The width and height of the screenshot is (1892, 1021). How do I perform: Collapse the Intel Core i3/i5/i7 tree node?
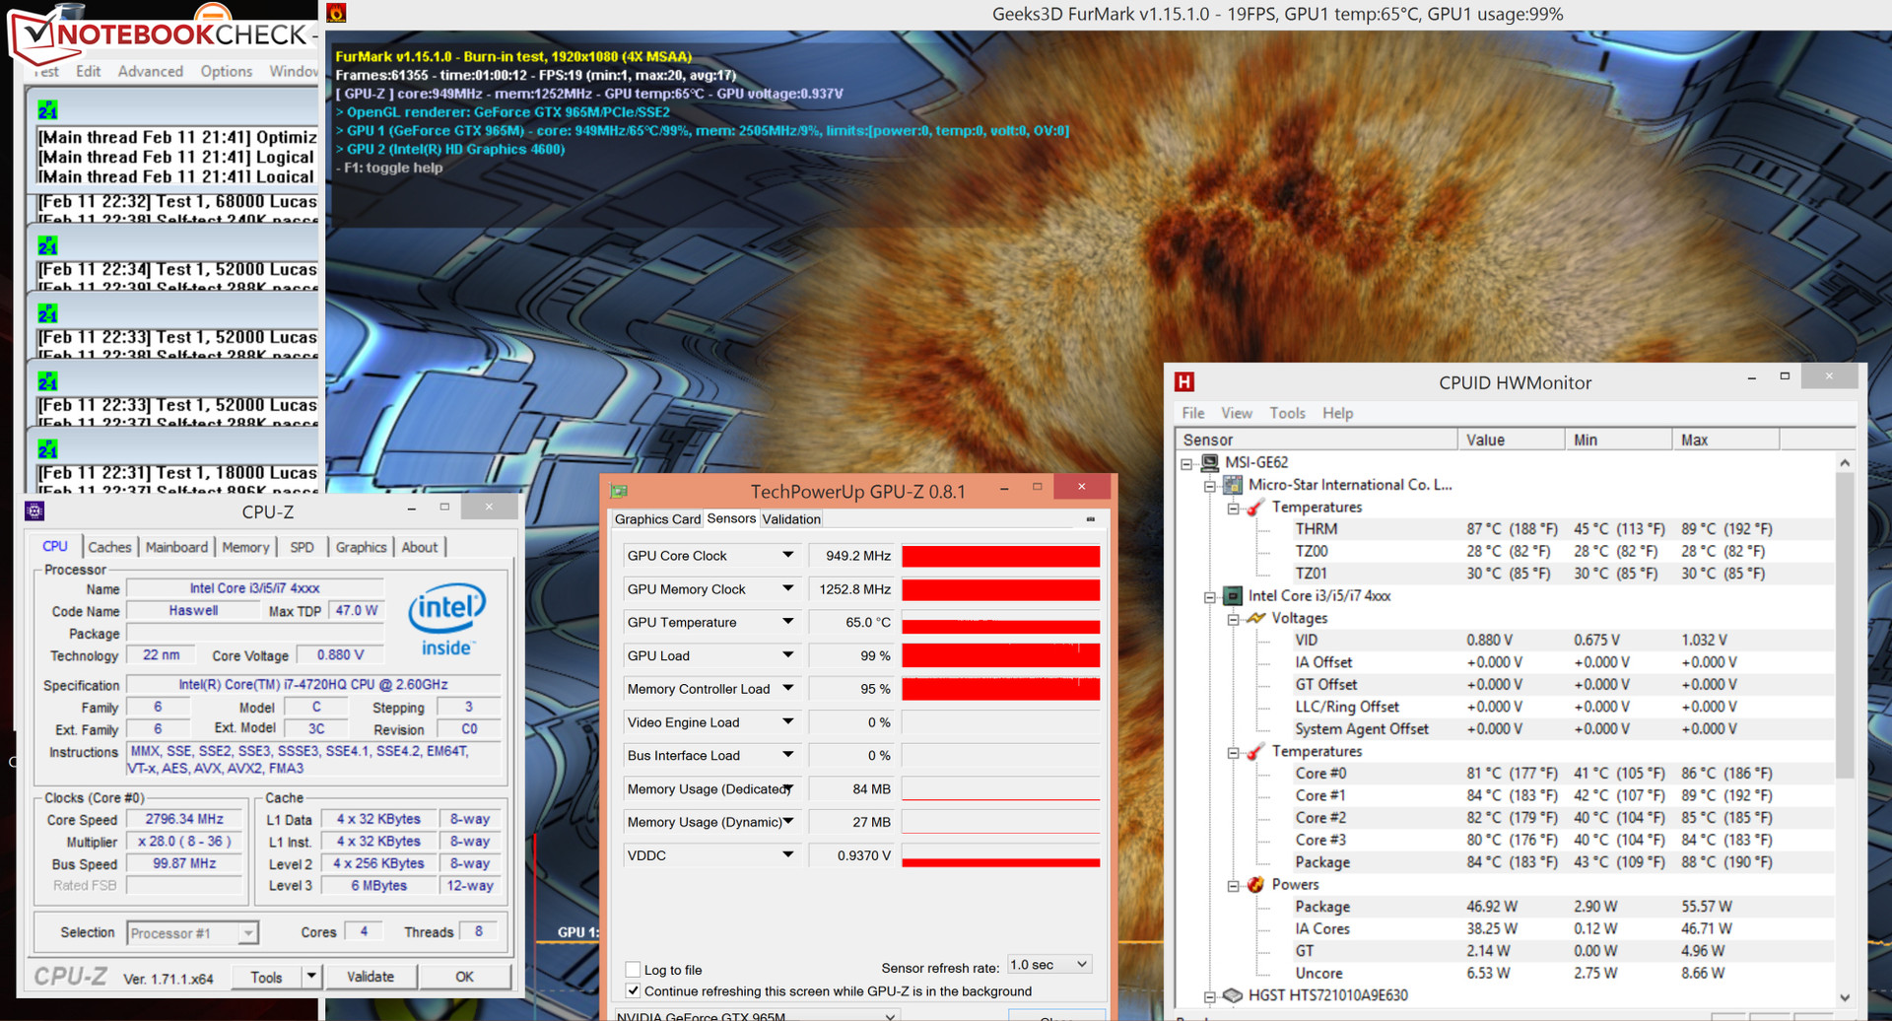click(1210, 596)
